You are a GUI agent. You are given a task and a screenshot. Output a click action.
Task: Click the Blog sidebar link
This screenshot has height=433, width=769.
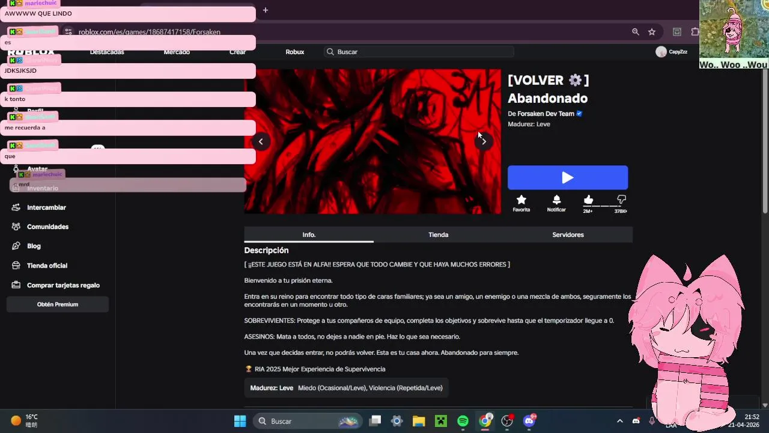click(x=34, y=246)
